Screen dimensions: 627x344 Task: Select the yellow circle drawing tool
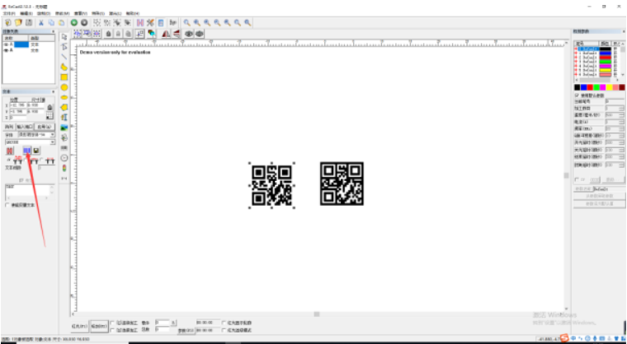pos(64,86)
